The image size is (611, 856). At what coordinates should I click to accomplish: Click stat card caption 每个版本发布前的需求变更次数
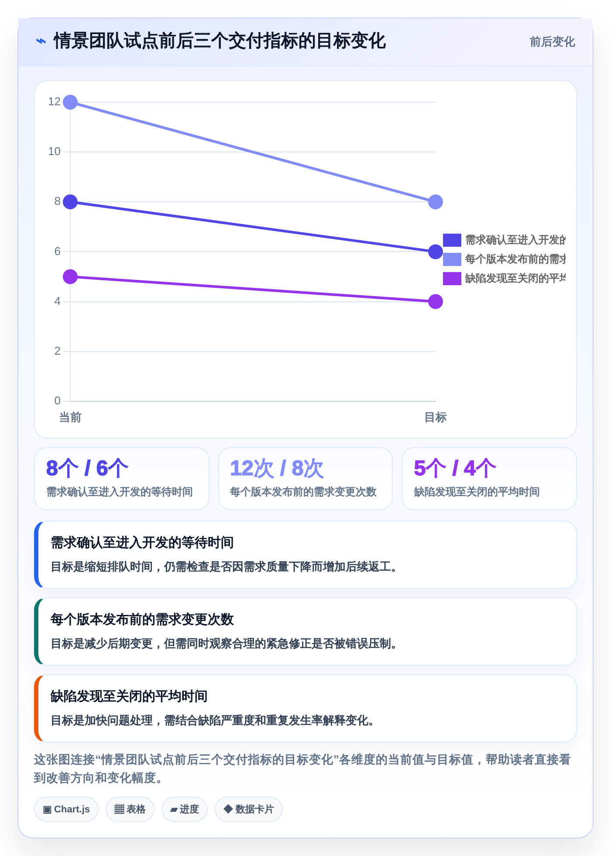click(303, 492)
